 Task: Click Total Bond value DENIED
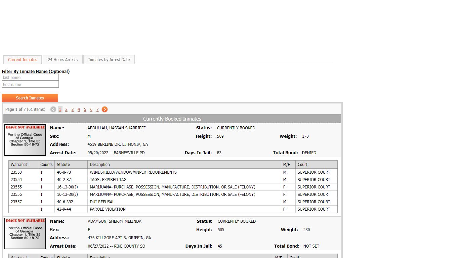click(309, 153)
